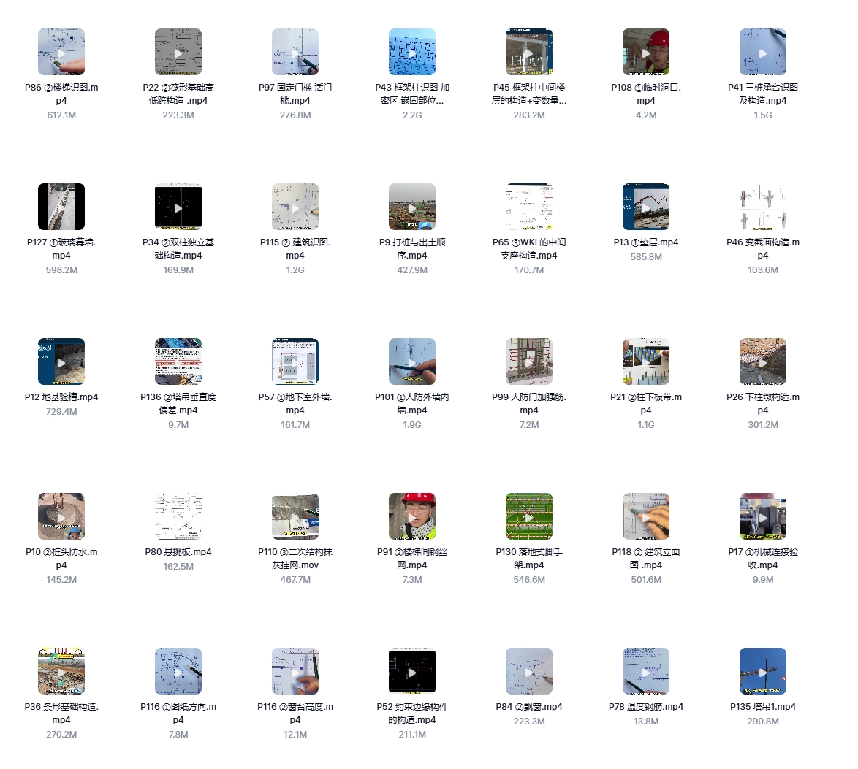Screen dimensions: 858x769
Task: Play the P12 地基验槽.mp4 video
Action: [61, 362]
